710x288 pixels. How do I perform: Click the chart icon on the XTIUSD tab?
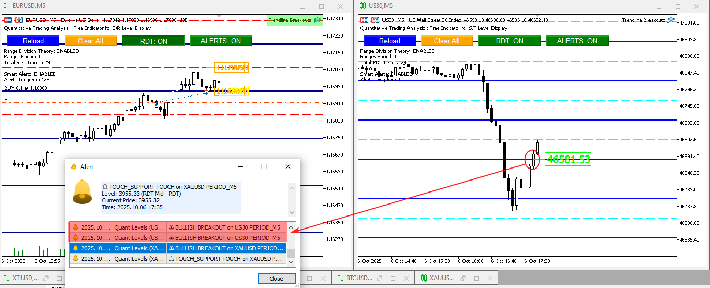click(x=7, y=278)
